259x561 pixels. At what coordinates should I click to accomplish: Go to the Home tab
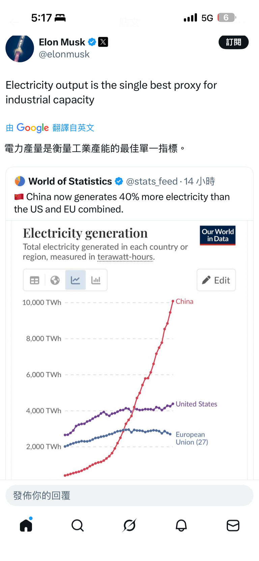pyautogui.click(x=26, y=525)
